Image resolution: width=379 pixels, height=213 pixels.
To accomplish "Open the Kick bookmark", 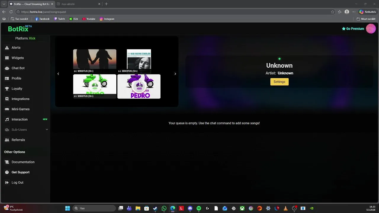I will (74, 19).
